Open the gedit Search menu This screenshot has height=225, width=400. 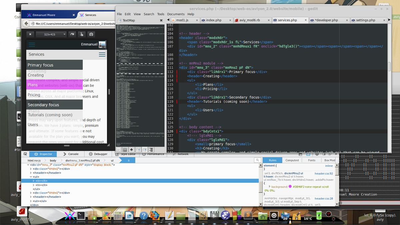(x=149, y=14)
